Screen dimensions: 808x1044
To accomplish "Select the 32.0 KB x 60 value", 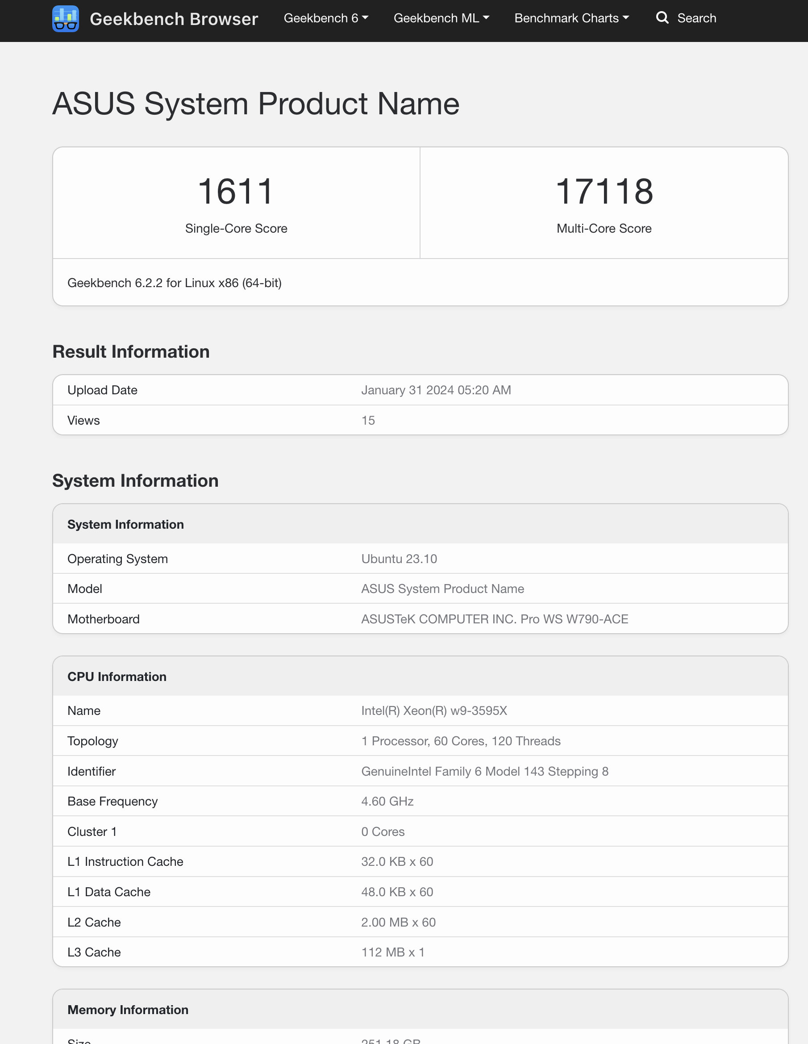I will [397, 862].
